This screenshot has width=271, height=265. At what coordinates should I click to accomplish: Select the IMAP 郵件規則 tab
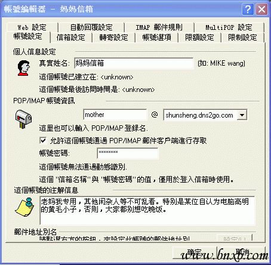pos(159,27)
